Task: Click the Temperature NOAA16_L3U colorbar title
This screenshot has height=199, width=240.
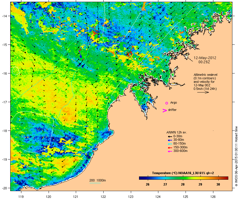Action: 183,173
